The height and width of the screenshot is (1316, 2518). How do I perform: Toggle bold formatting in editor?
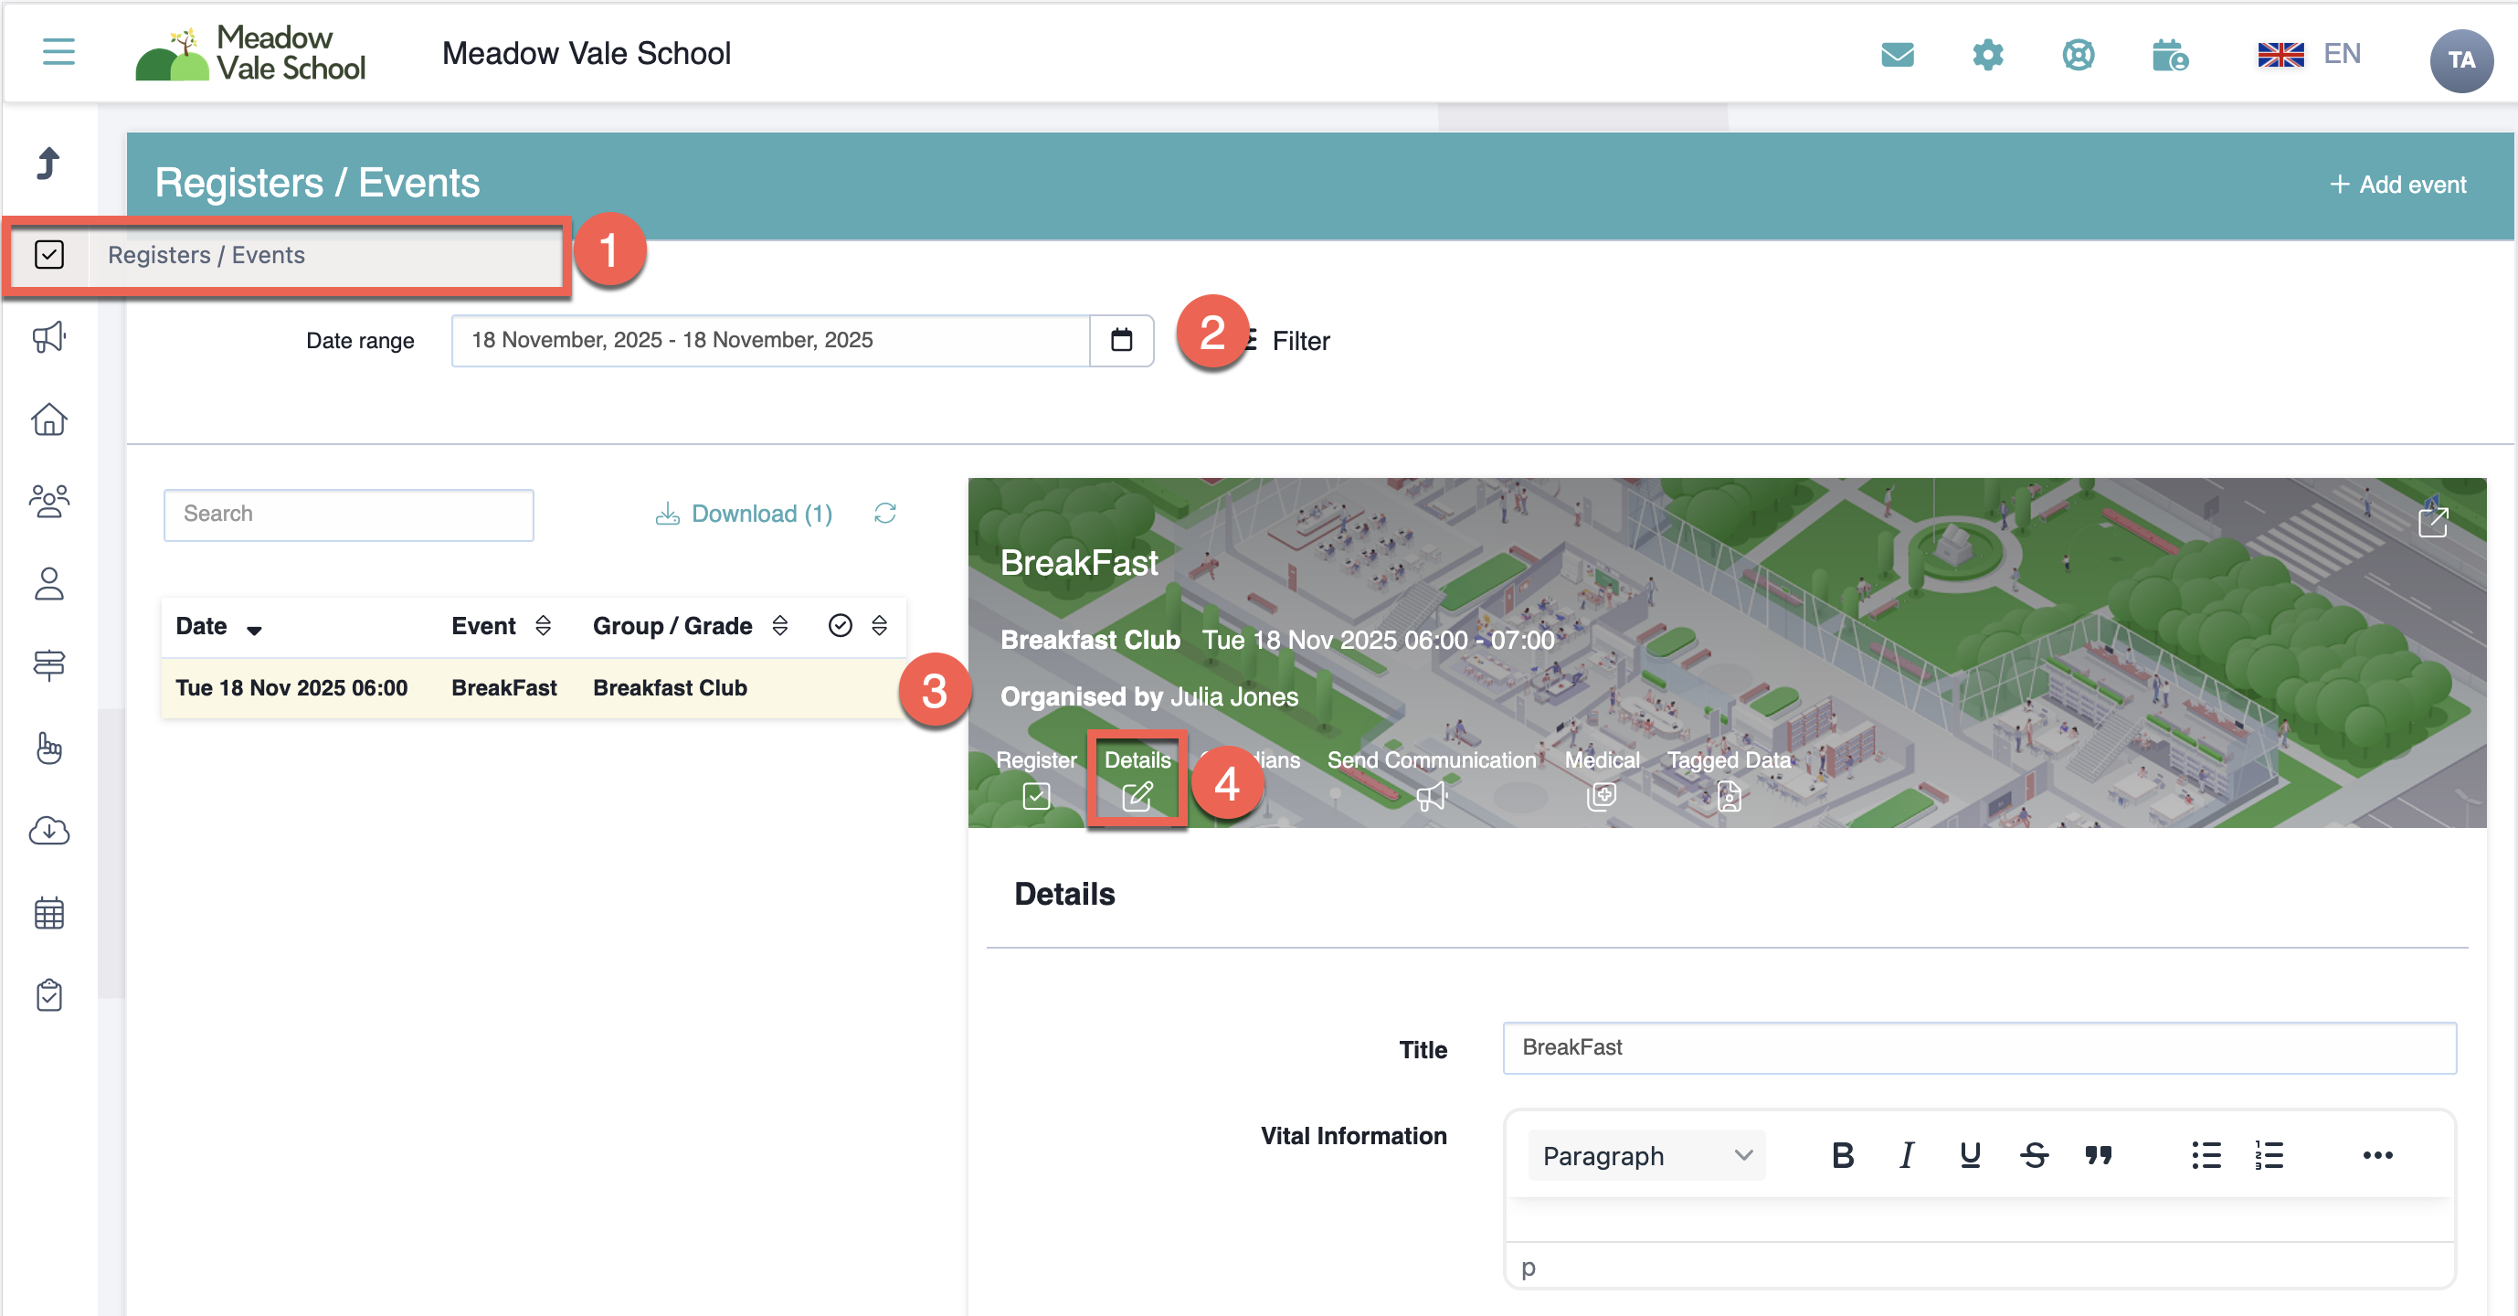tap(1843, 1156)
